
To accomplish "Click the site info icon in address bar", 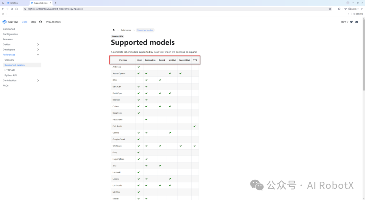I will point(25,9).
